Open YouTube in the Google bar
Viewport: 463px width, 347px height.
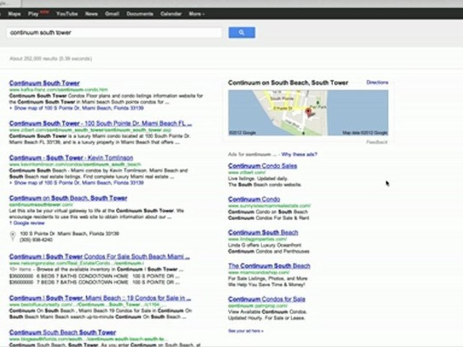pyautogui.click(x=67, y=14)
